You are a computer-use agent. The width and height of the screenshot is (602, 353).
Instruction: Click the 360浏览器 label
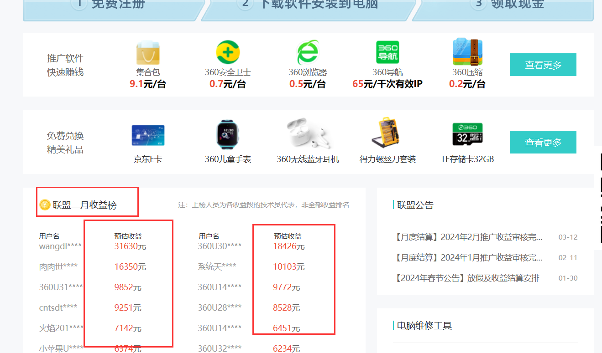click(x=308, y=72)
